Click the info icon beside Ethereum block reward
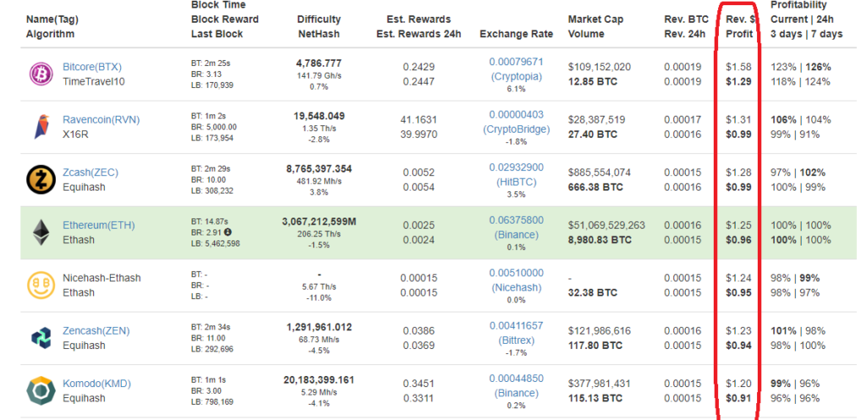The height and width of the screenshot is (420, 867). (228, 232)
